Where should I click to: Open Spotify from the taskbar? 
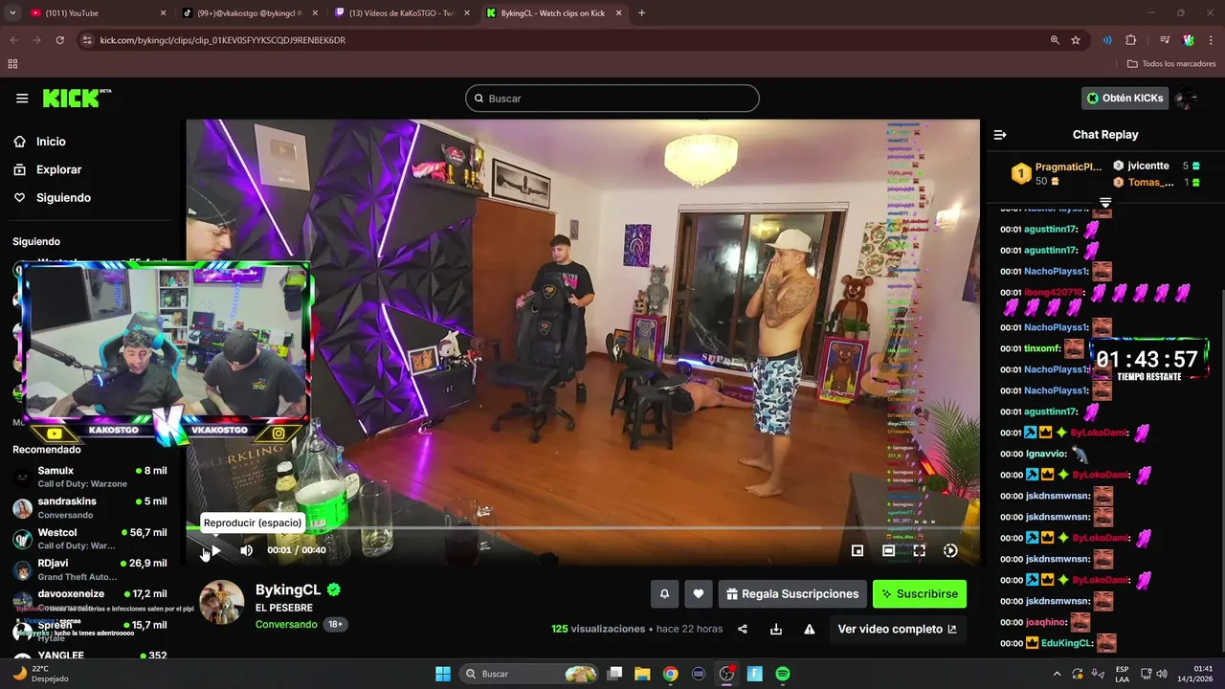coord(783,674)
